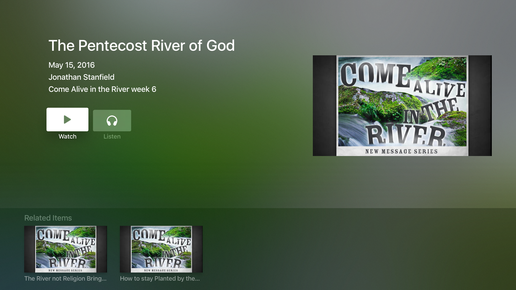Click caption The River not Religion Bring...
This screenshot has width=516, height=290.
65,278
